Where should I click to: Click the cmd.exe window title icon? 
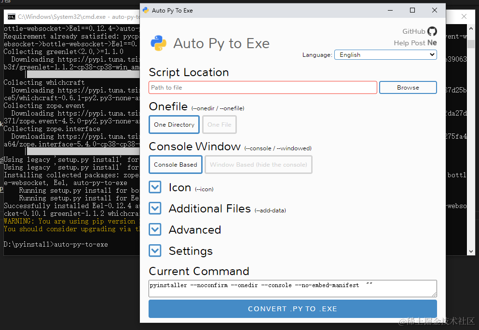click(x=12, y=16)
